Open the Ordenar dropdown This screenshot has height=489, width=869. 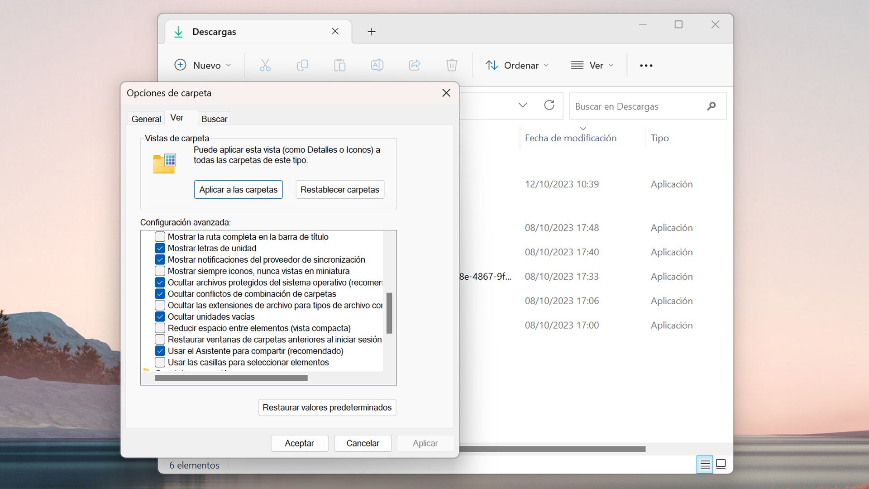516,65
